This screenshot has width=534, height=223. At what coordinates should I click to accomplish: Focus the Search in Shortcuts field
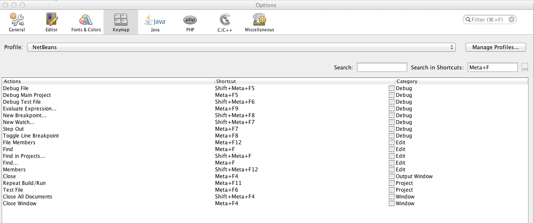(x=493, y=67)
